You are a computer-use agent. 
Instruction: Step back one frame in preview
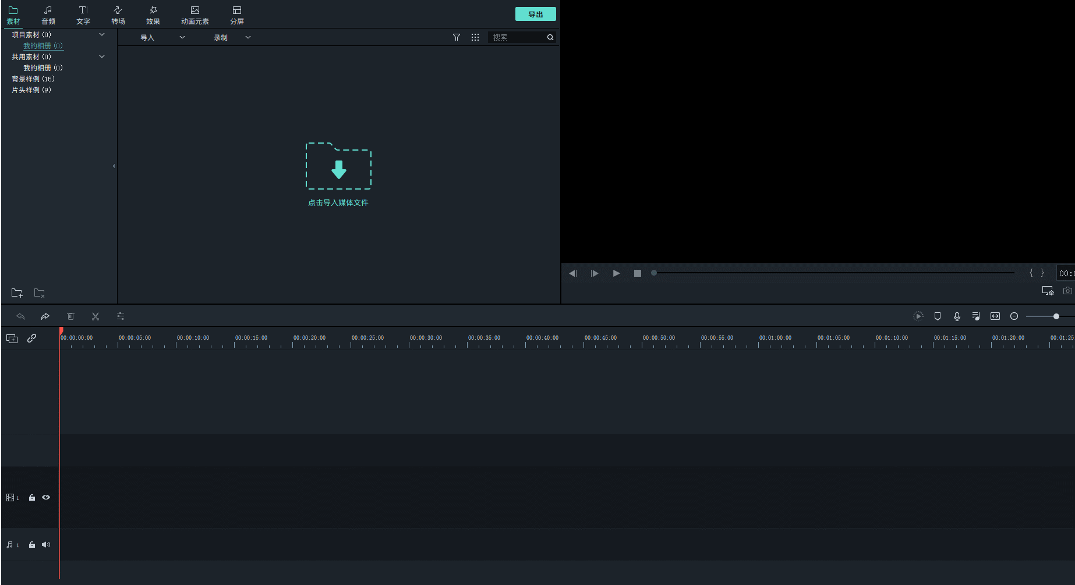coord(573,273)
